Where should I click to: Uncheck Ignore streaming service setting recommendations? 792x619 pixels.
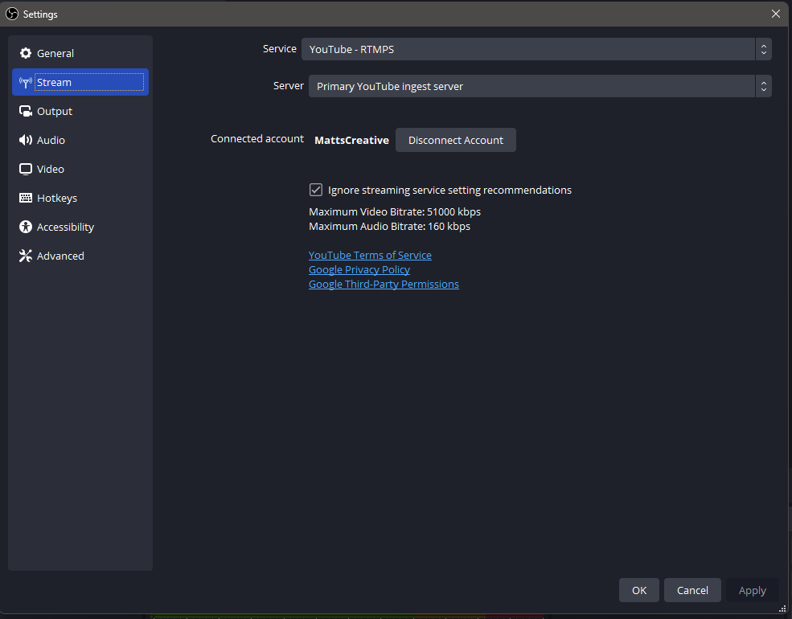point(316,190)
